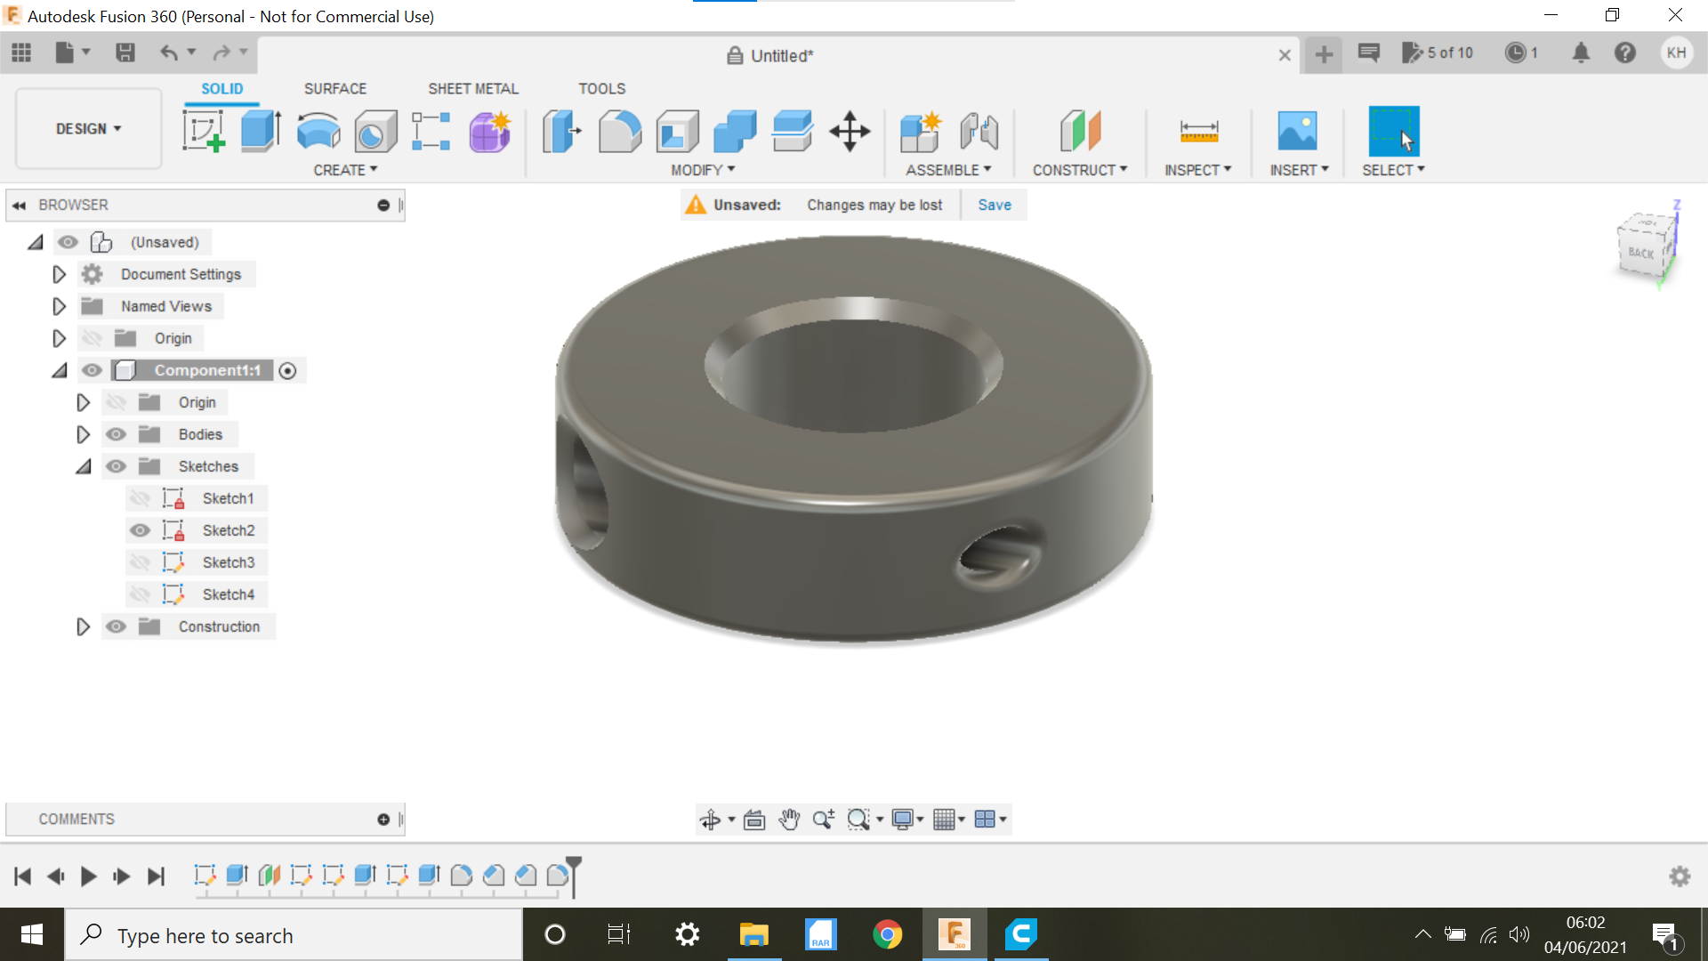Select the Create Sketch tool

(x=205, y=132)
